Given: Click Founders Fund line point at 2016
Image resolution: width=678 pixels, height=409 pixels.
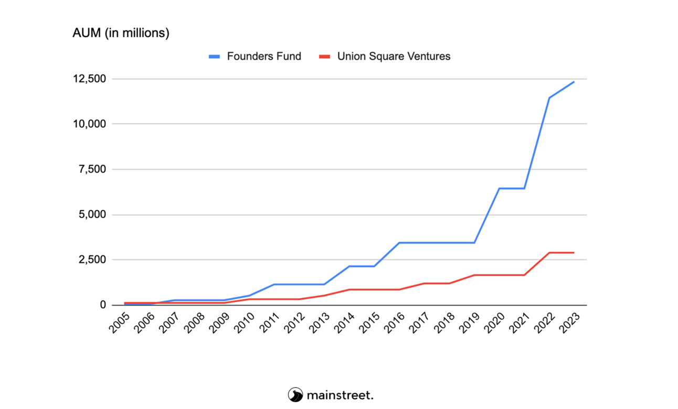Looking at the screenshot, I should pyautogui.click(x=399, y=243).
